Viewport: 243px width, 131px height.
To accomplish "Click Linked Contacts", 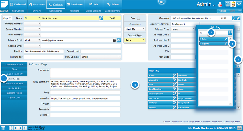I will 94,11.
